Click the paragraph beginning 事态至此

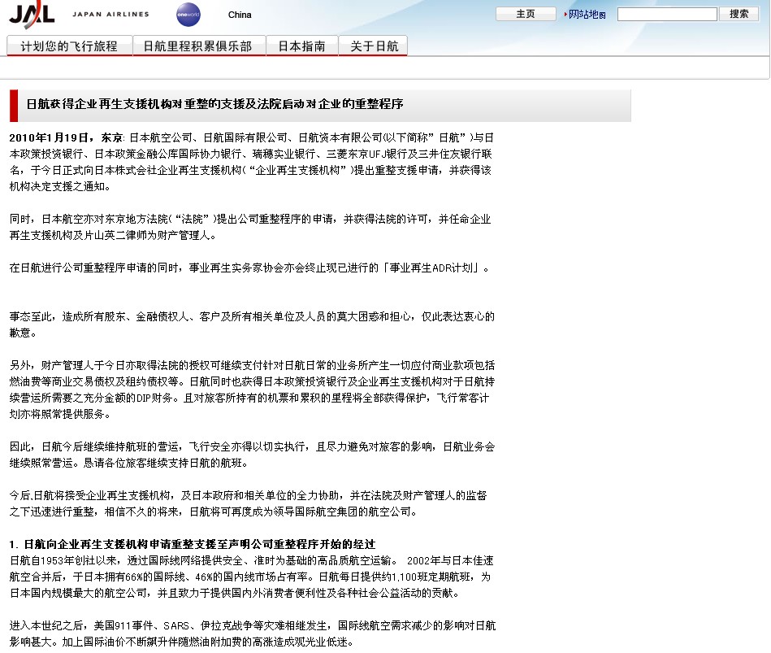(252, 324)
